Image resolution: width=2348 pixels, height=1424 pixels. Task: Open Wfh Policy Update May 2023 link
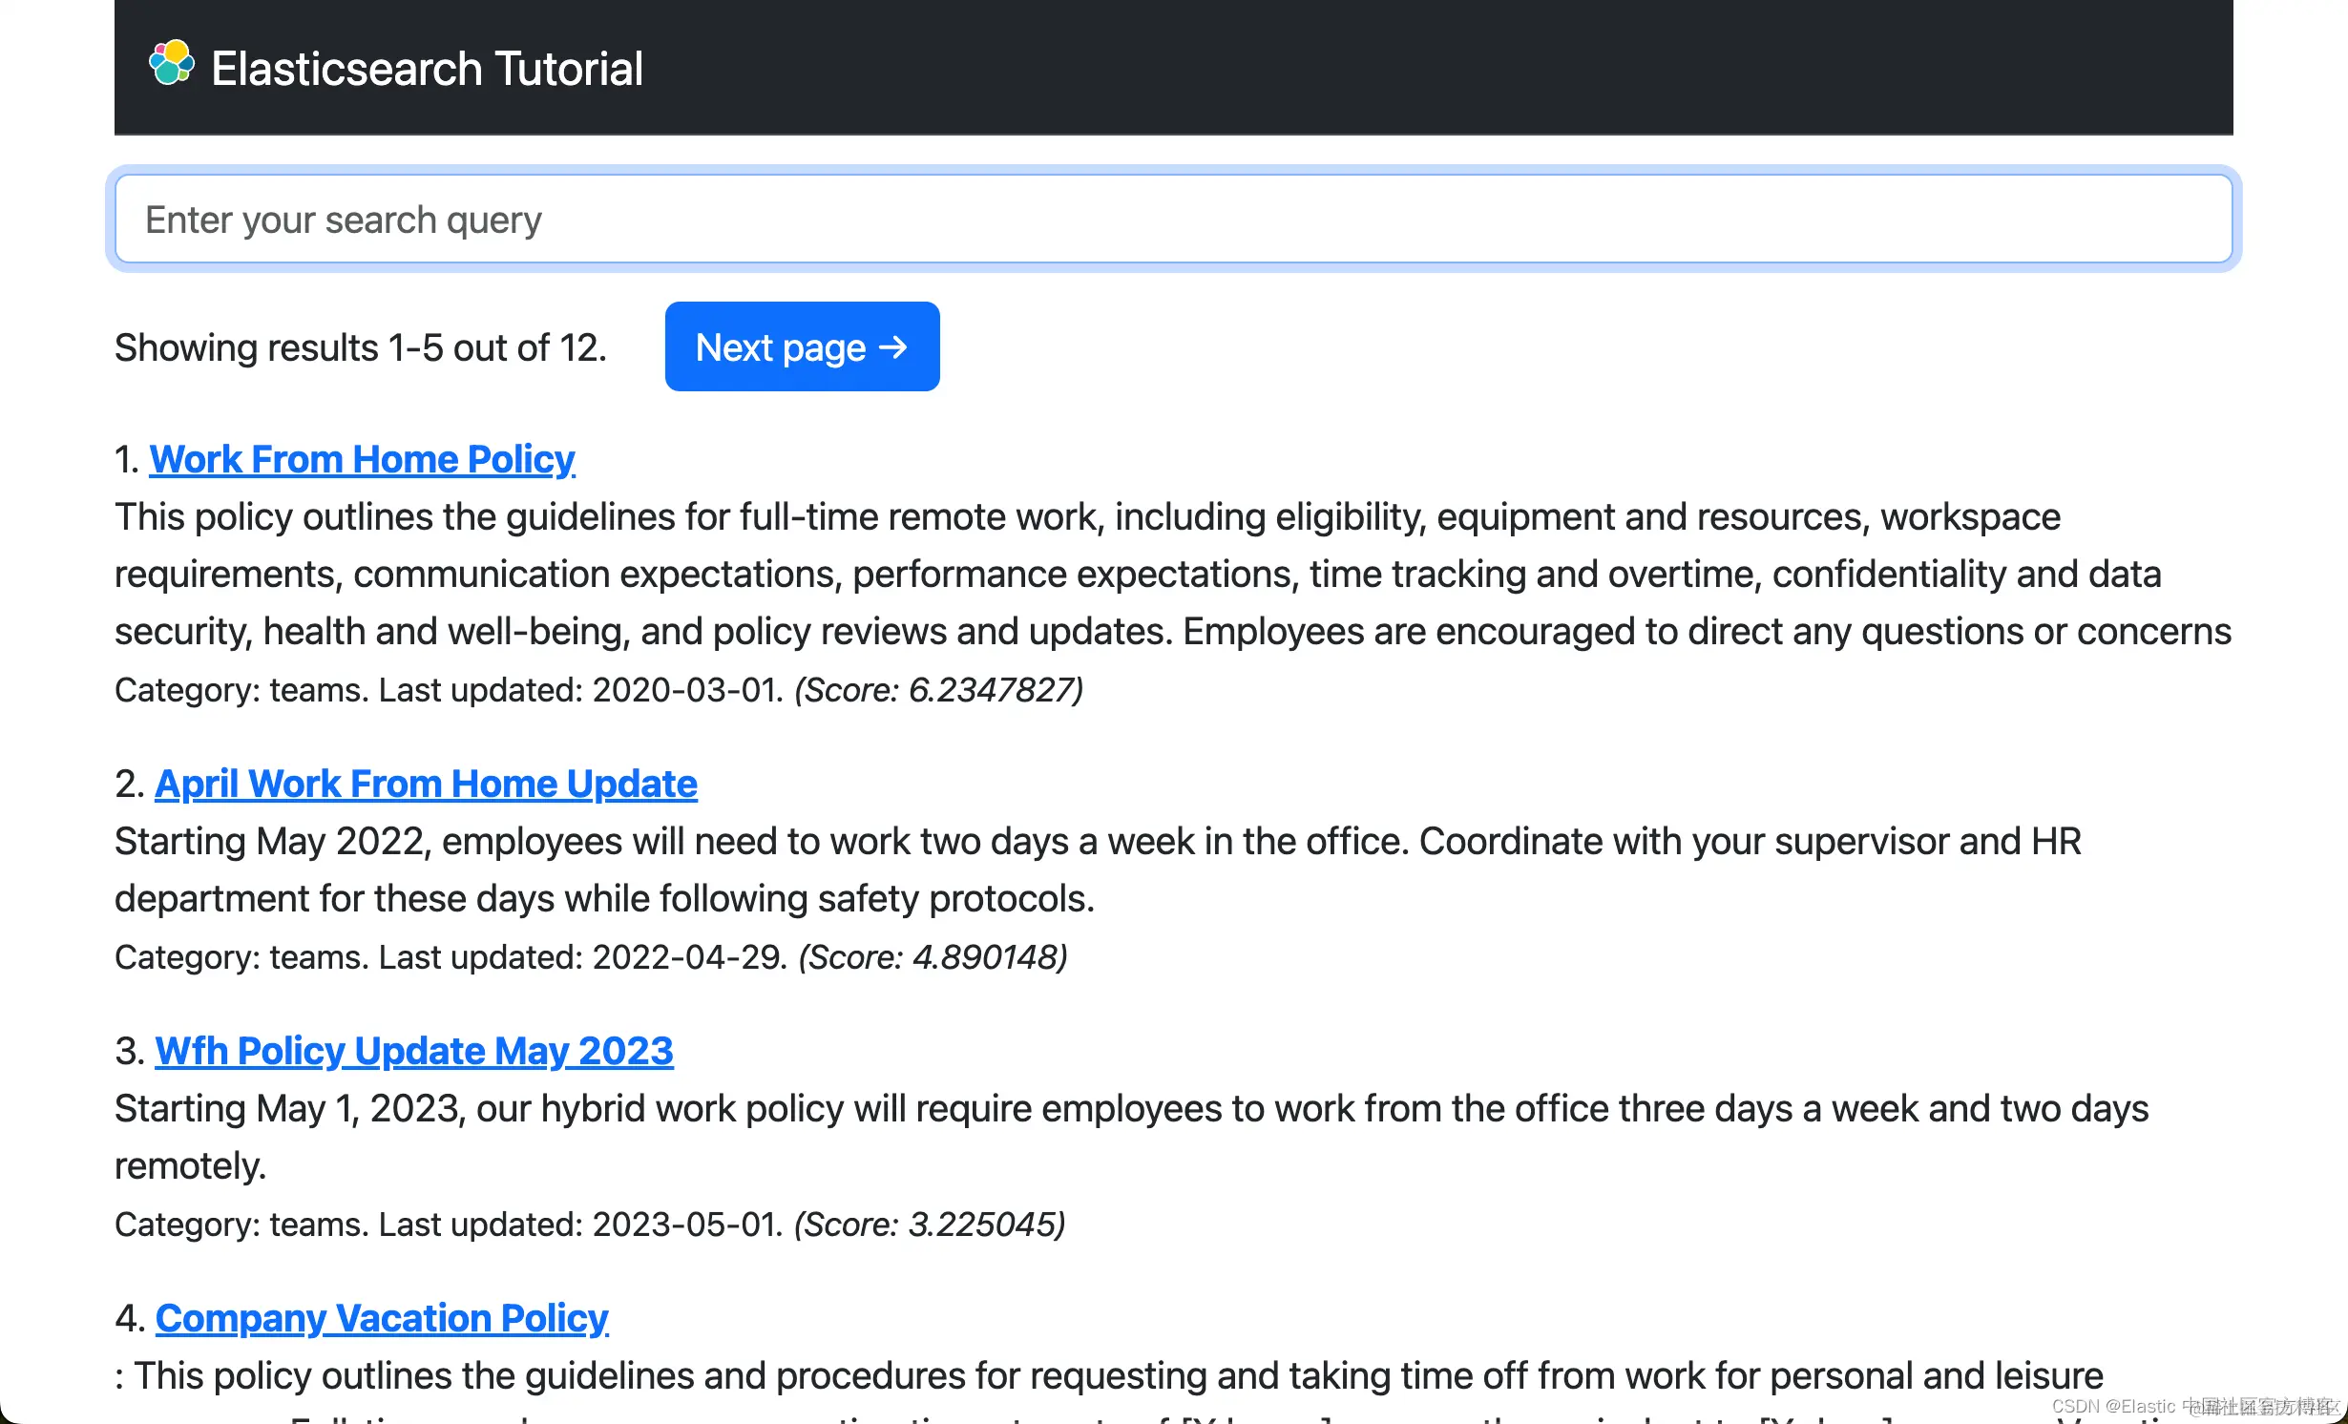point(414,1051)
